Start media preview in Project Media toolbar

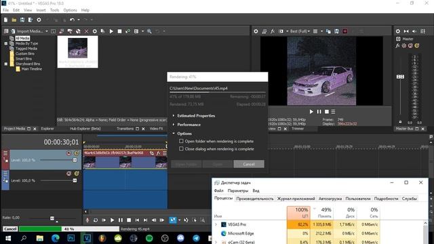111,31
